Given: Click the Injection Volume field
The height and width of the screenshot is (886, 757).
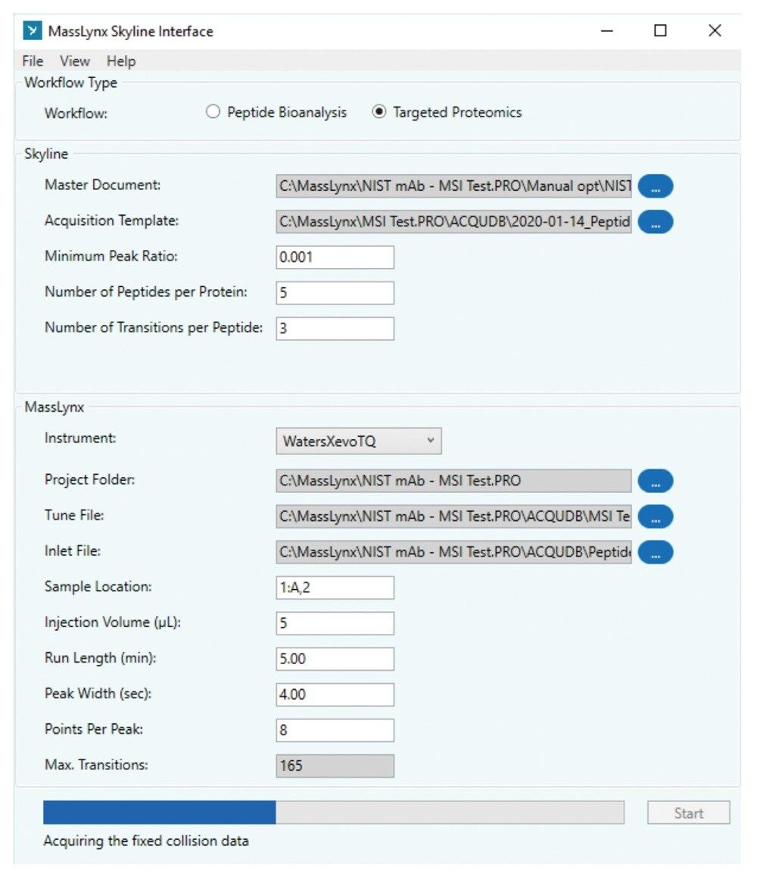Looking at the screenshot, I should click(335, 623).
